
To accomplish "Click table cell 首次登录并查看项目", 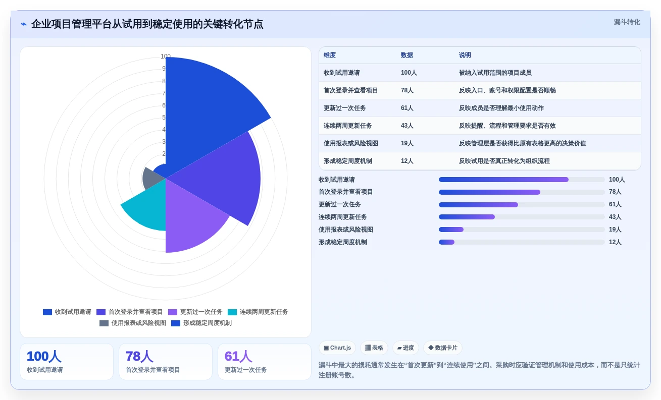I will click(x=351, y=90).
